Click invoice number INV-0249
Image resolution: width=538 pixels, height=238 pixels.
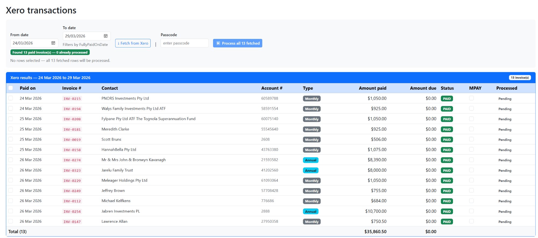click(x=72, y=191)
